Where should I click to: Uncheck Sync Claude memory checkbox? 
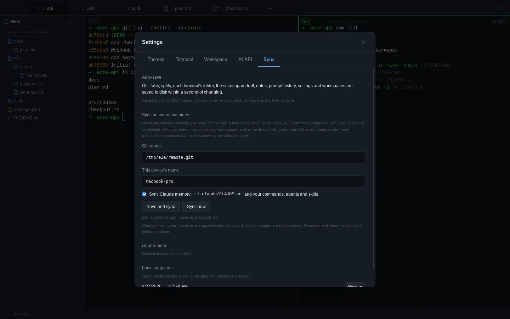(144, 194)
